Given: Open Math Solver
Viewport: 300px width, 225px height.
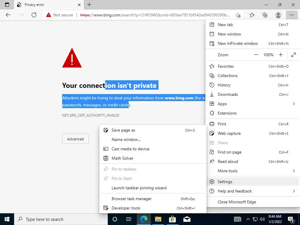Looking at the screenshot, I should 153,158.
